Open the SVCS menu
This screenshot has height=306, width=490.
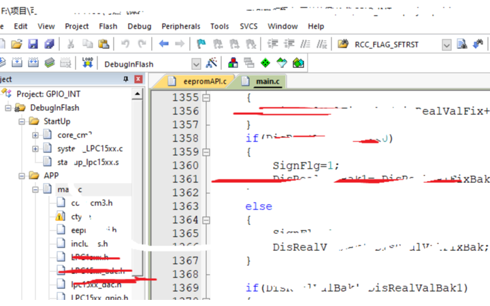pyautogui.click(x=249, y=27)
